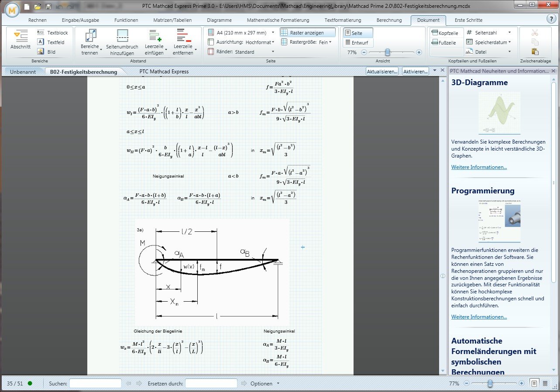This screenshot has height=392, width=560.
Task: Paste from the Zwischenablage clipboard icon
Action: click(535, 52)
